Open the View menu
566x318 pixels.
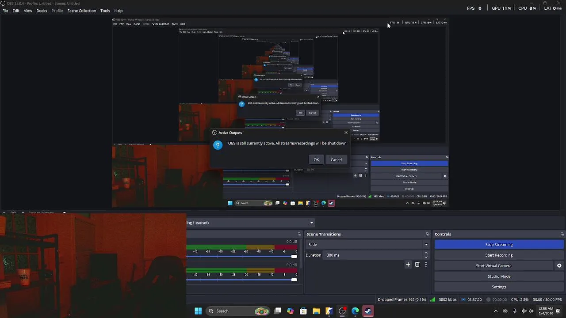point(28,11)
